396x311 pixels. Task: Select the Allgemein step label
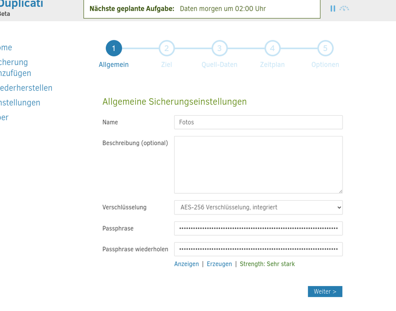tap(114, 65)
